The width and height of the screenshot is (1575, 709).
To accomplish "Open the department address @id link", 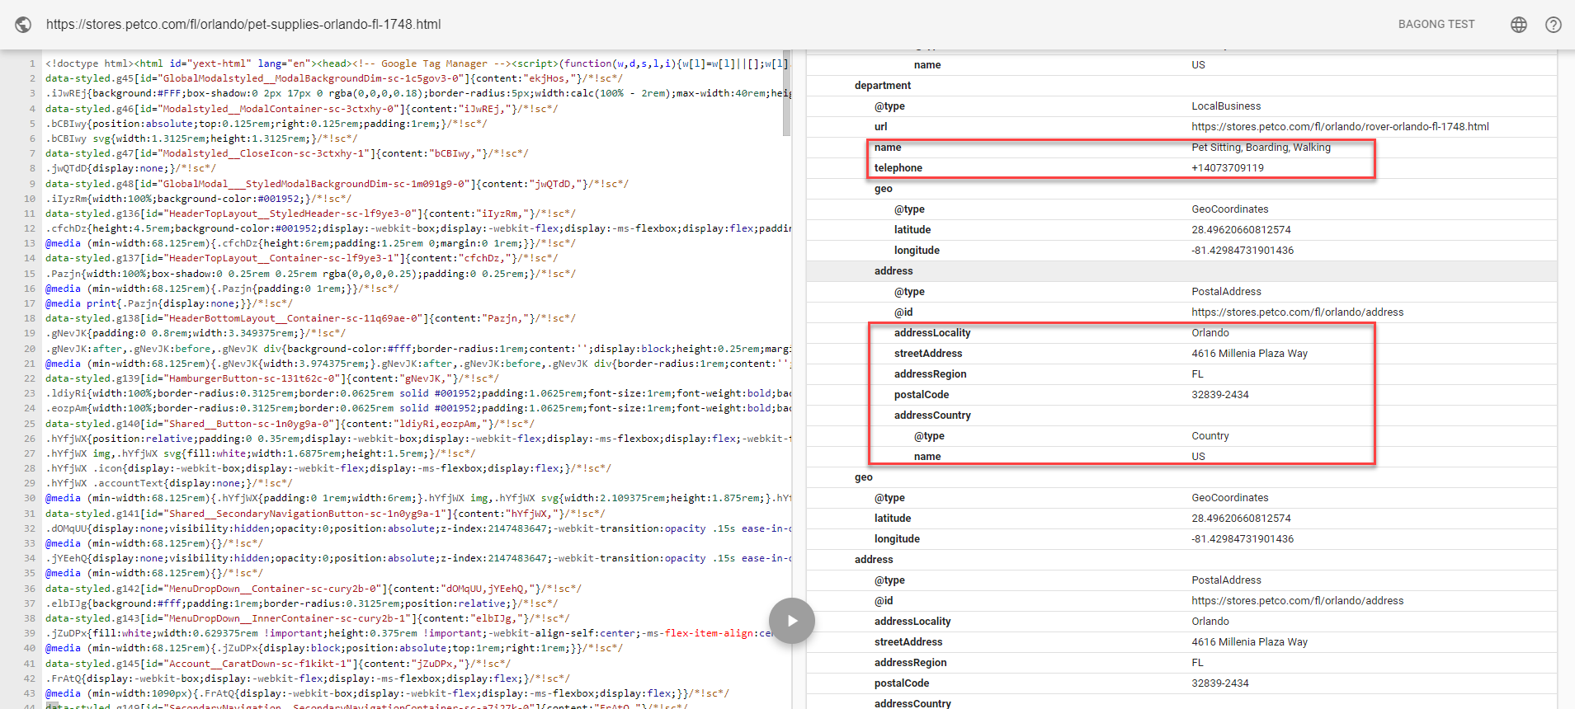I will (x=1297, y=312).
